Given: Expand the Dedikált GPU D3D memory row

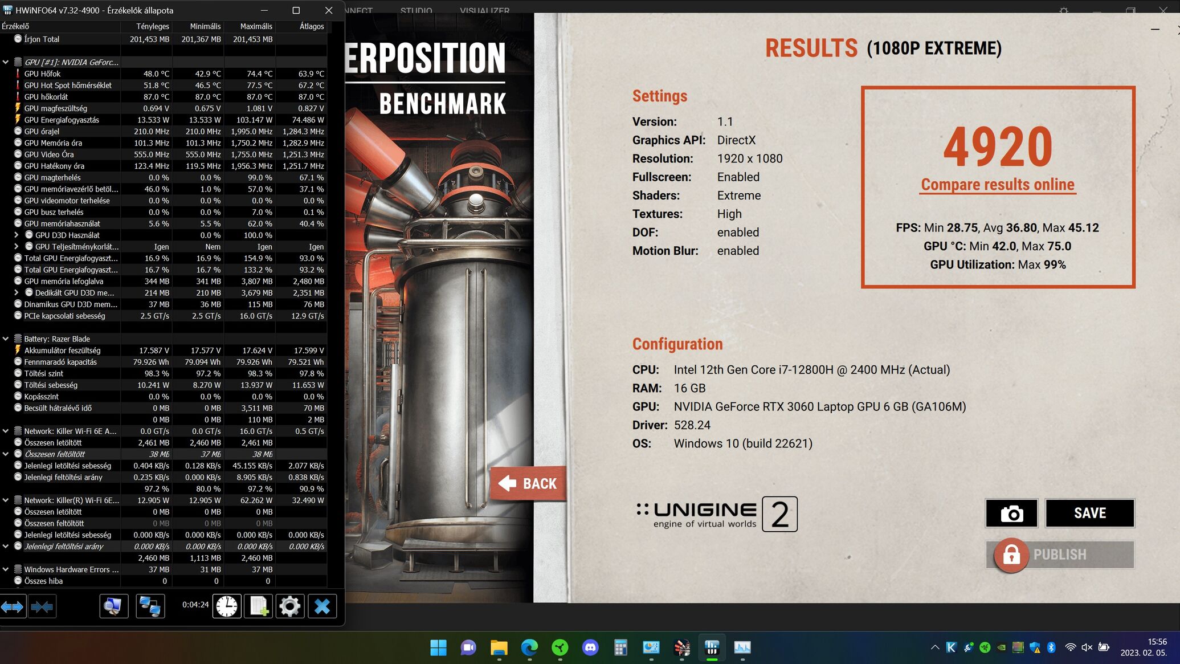Looking at the screenshot, I should click(x=17, y=292).
